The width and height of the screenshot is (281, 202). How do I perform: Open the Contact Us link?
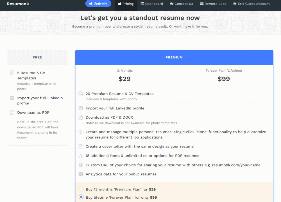[x=181, y=4]
